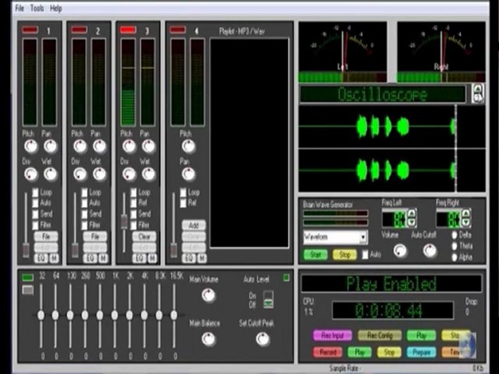Screen dimensions: 499x374
Task: Select the Delta radio button
Action: [454, 235]
